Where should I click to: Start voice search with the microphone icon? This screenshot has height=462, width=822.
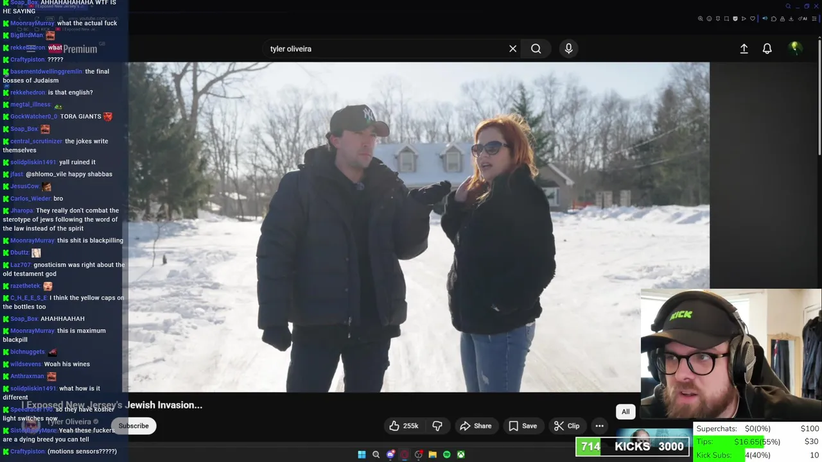568,49
